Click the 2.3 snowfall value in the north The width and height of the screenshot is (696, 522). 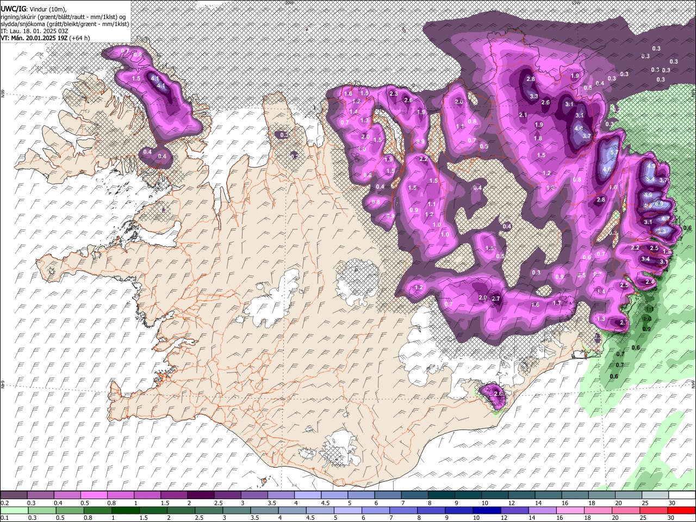pos(394,94)
